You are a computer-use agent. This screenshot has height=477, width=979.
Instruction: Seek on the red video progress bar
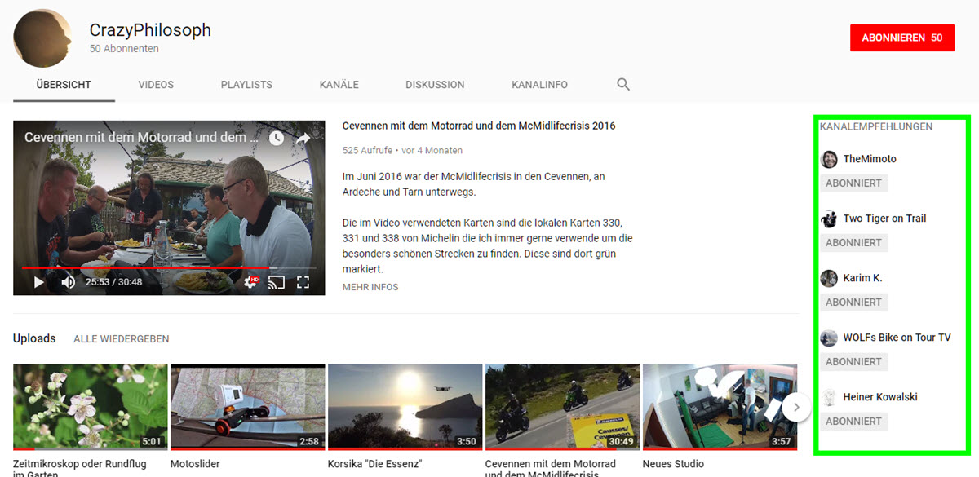point(163,267)
